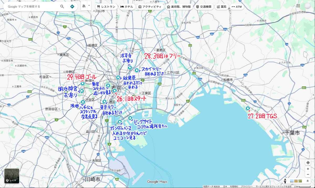Click the search magnifier icon
This screenshot has width=315, height=188.
(62, 7)
